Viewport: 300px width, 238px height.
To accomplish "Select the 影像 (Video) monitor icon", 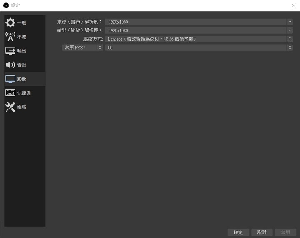I will point(10,79).
